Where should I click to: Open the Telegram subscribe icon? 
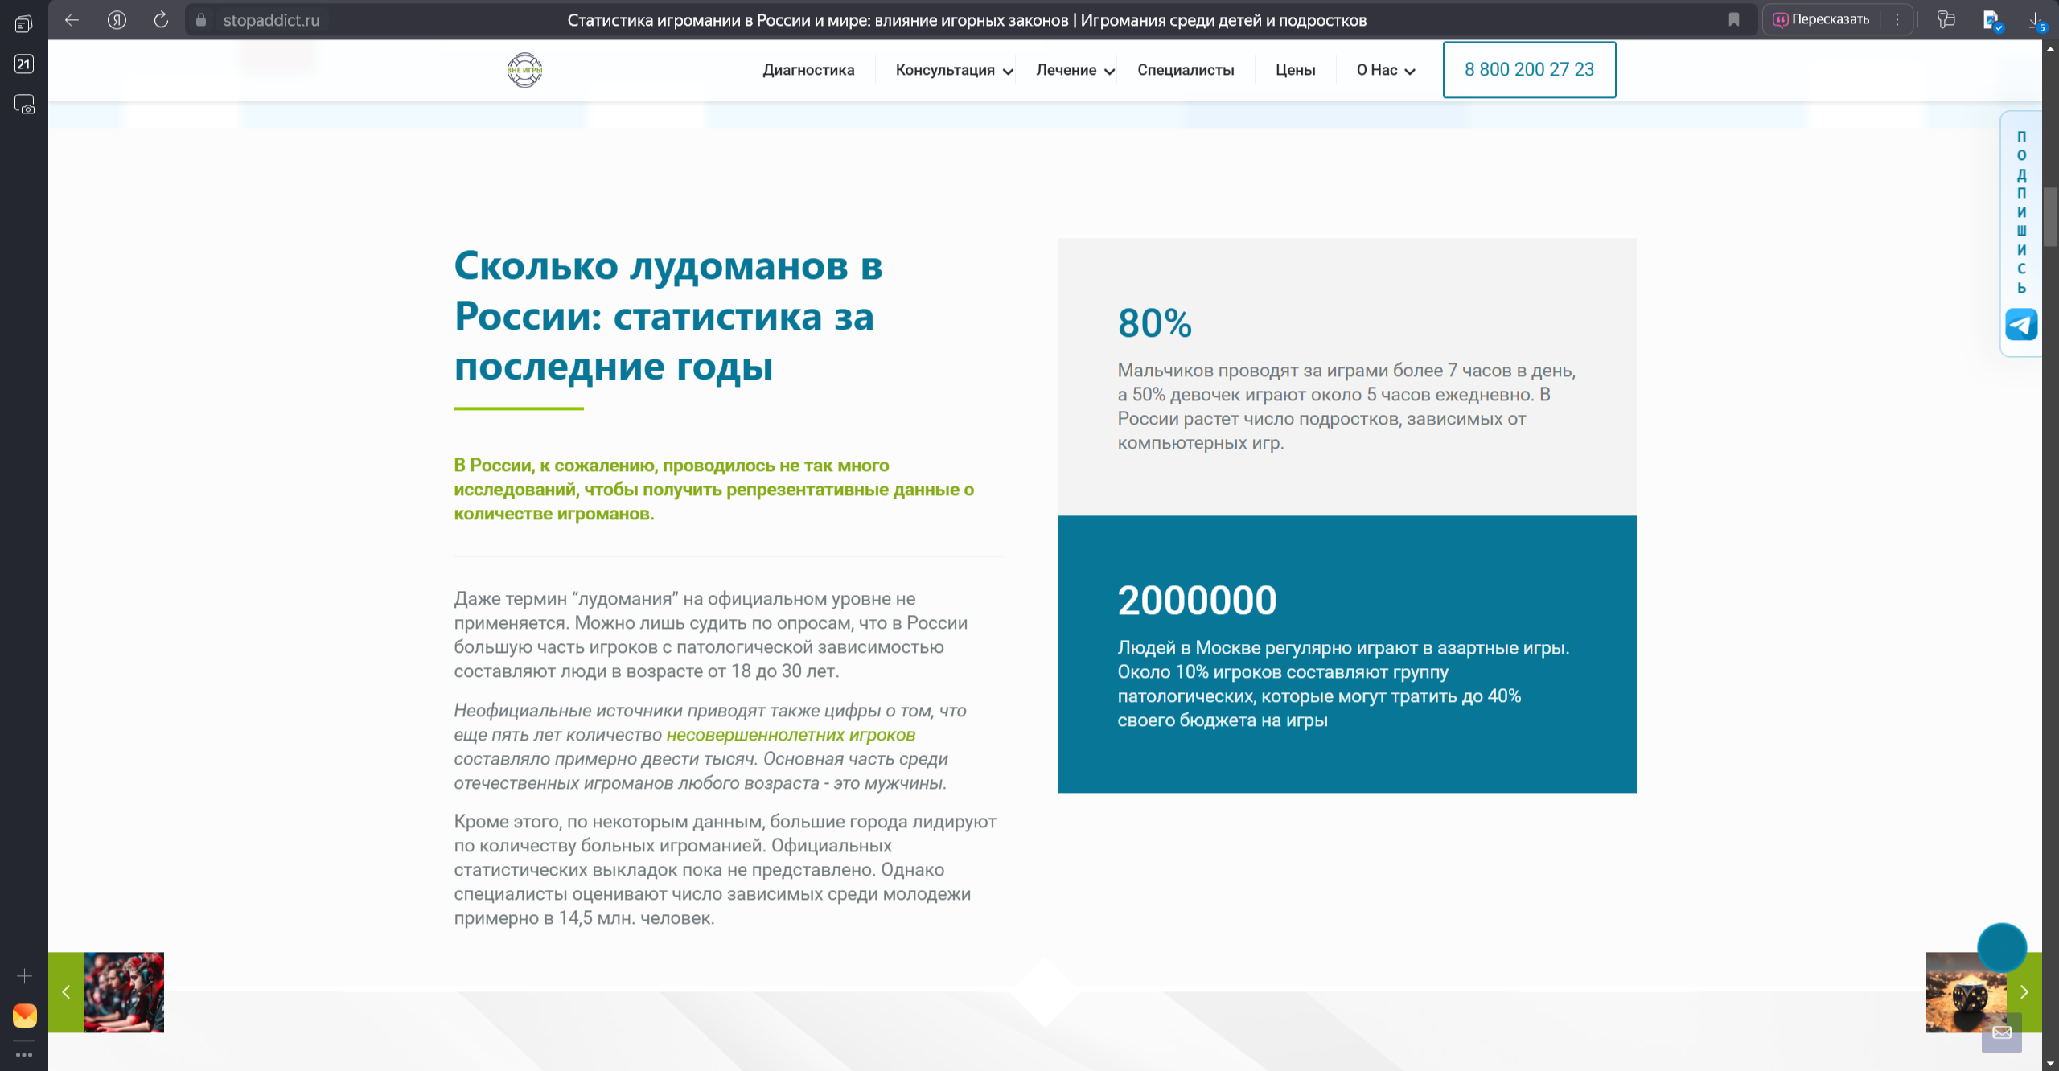pos(2020,325)
